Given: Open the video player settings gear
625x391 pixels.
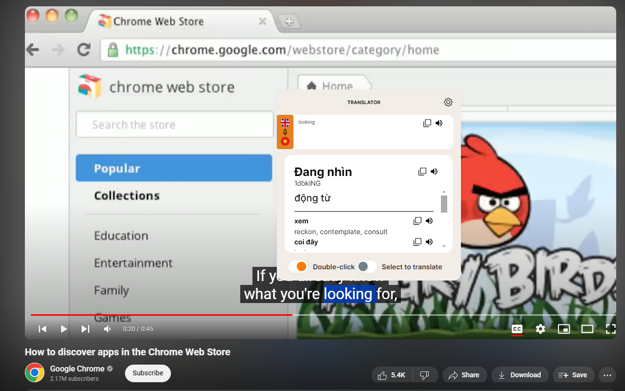Looking at the screenshot, I should point(541,329).
